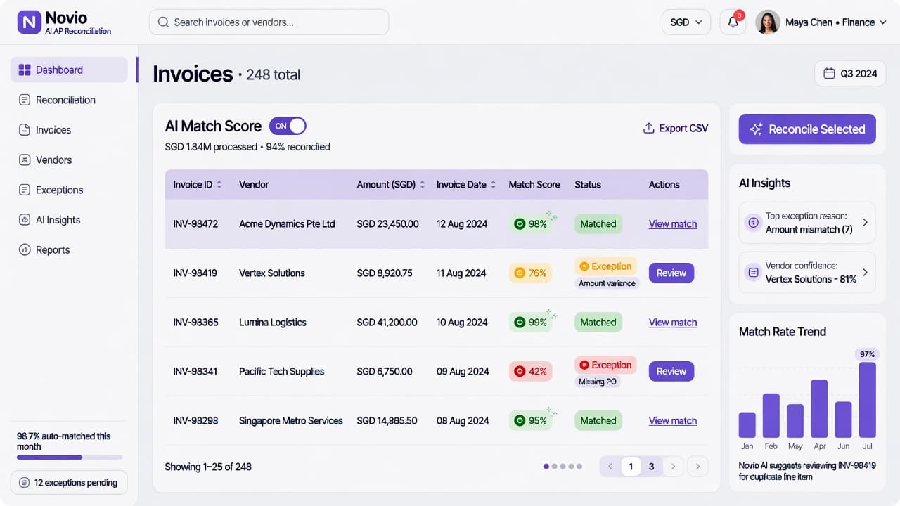Click the Q3 2024 period button
Viewport: 900px width, 506px height.
tap(850, 74)
